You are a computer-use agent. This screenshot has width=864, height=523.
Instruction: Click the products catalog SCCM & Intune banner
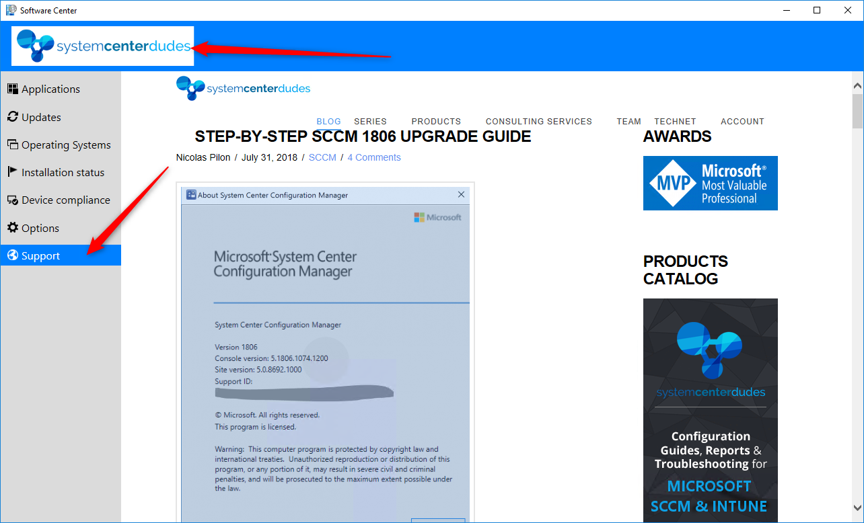tap(711, 410)
